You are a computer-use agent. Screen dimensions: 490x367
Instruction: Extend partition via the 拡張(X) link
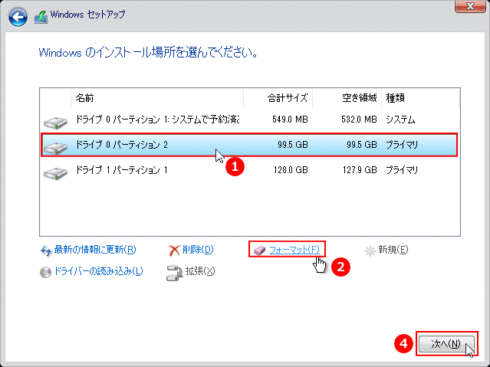click(200, 271)
